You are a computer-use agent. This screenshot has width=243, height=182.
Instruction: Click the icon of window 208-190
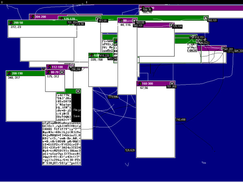[8, 73]
